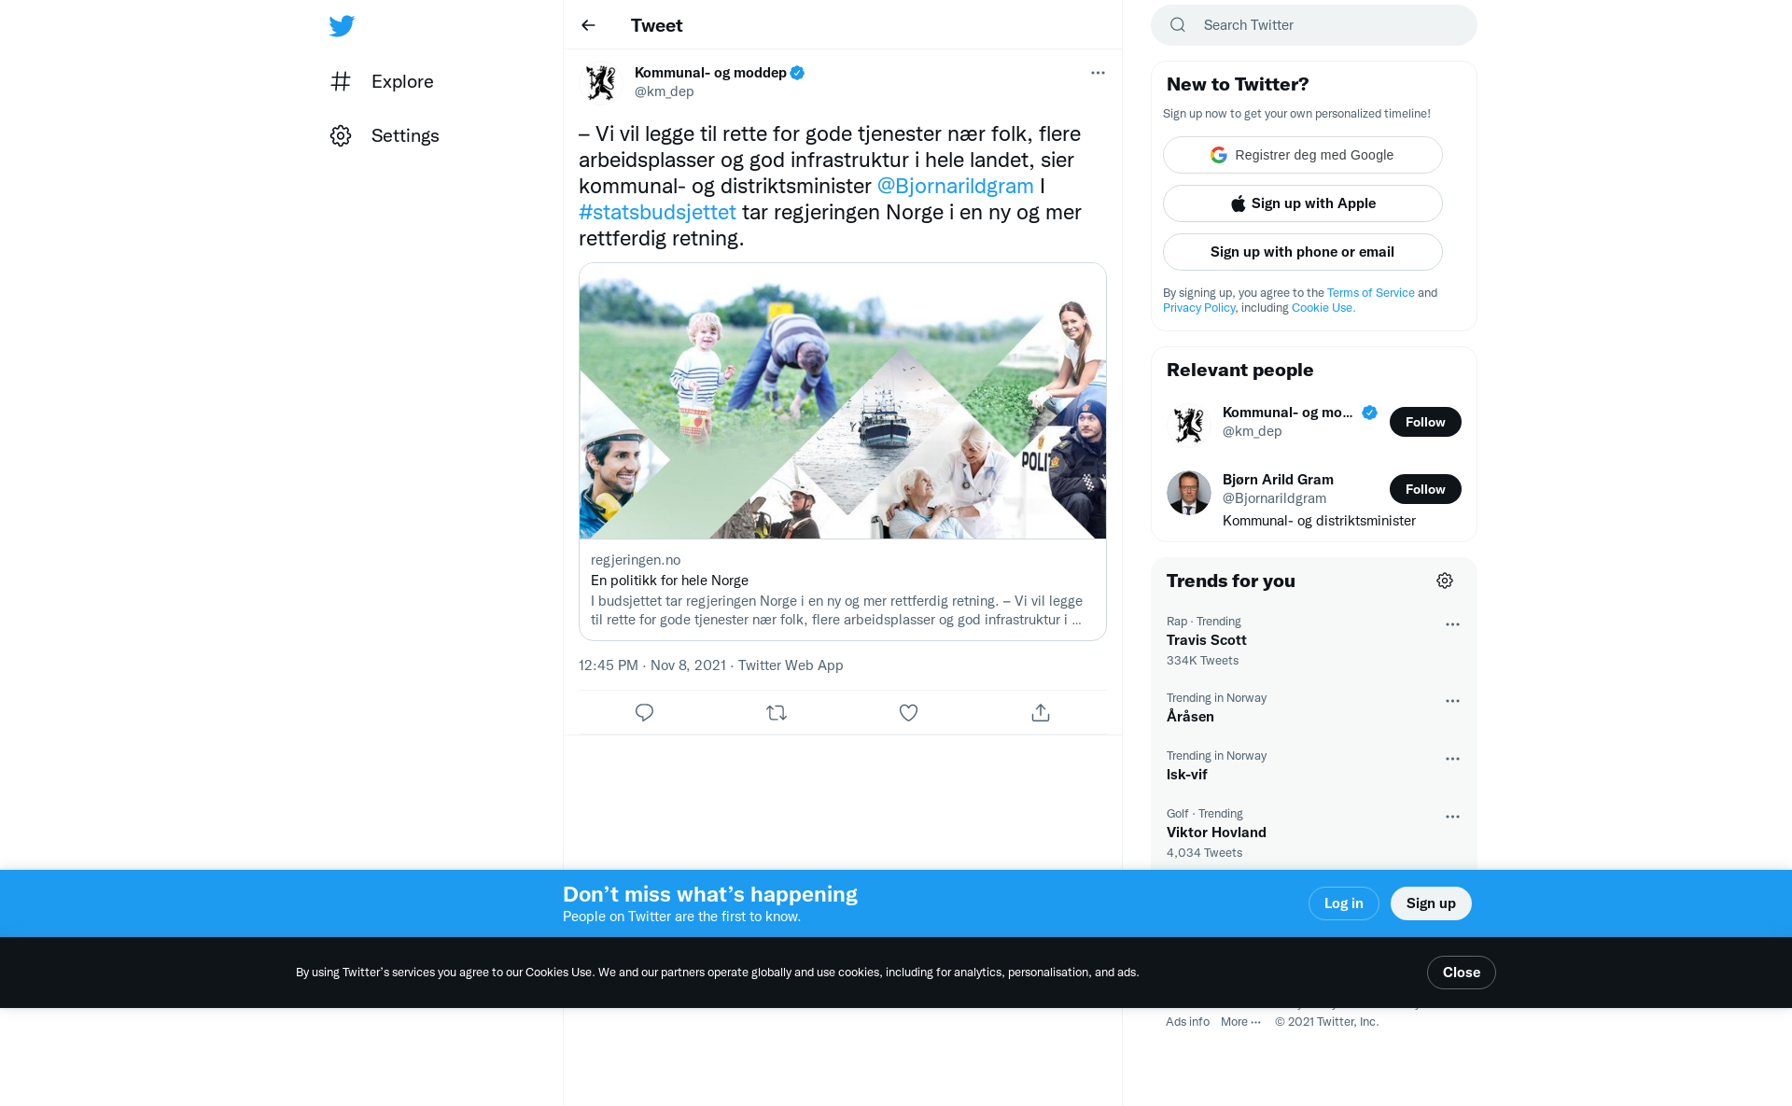Open the #statsbudsjettet hashtag
This screenshot has height=1106, width=1792.
657,212
